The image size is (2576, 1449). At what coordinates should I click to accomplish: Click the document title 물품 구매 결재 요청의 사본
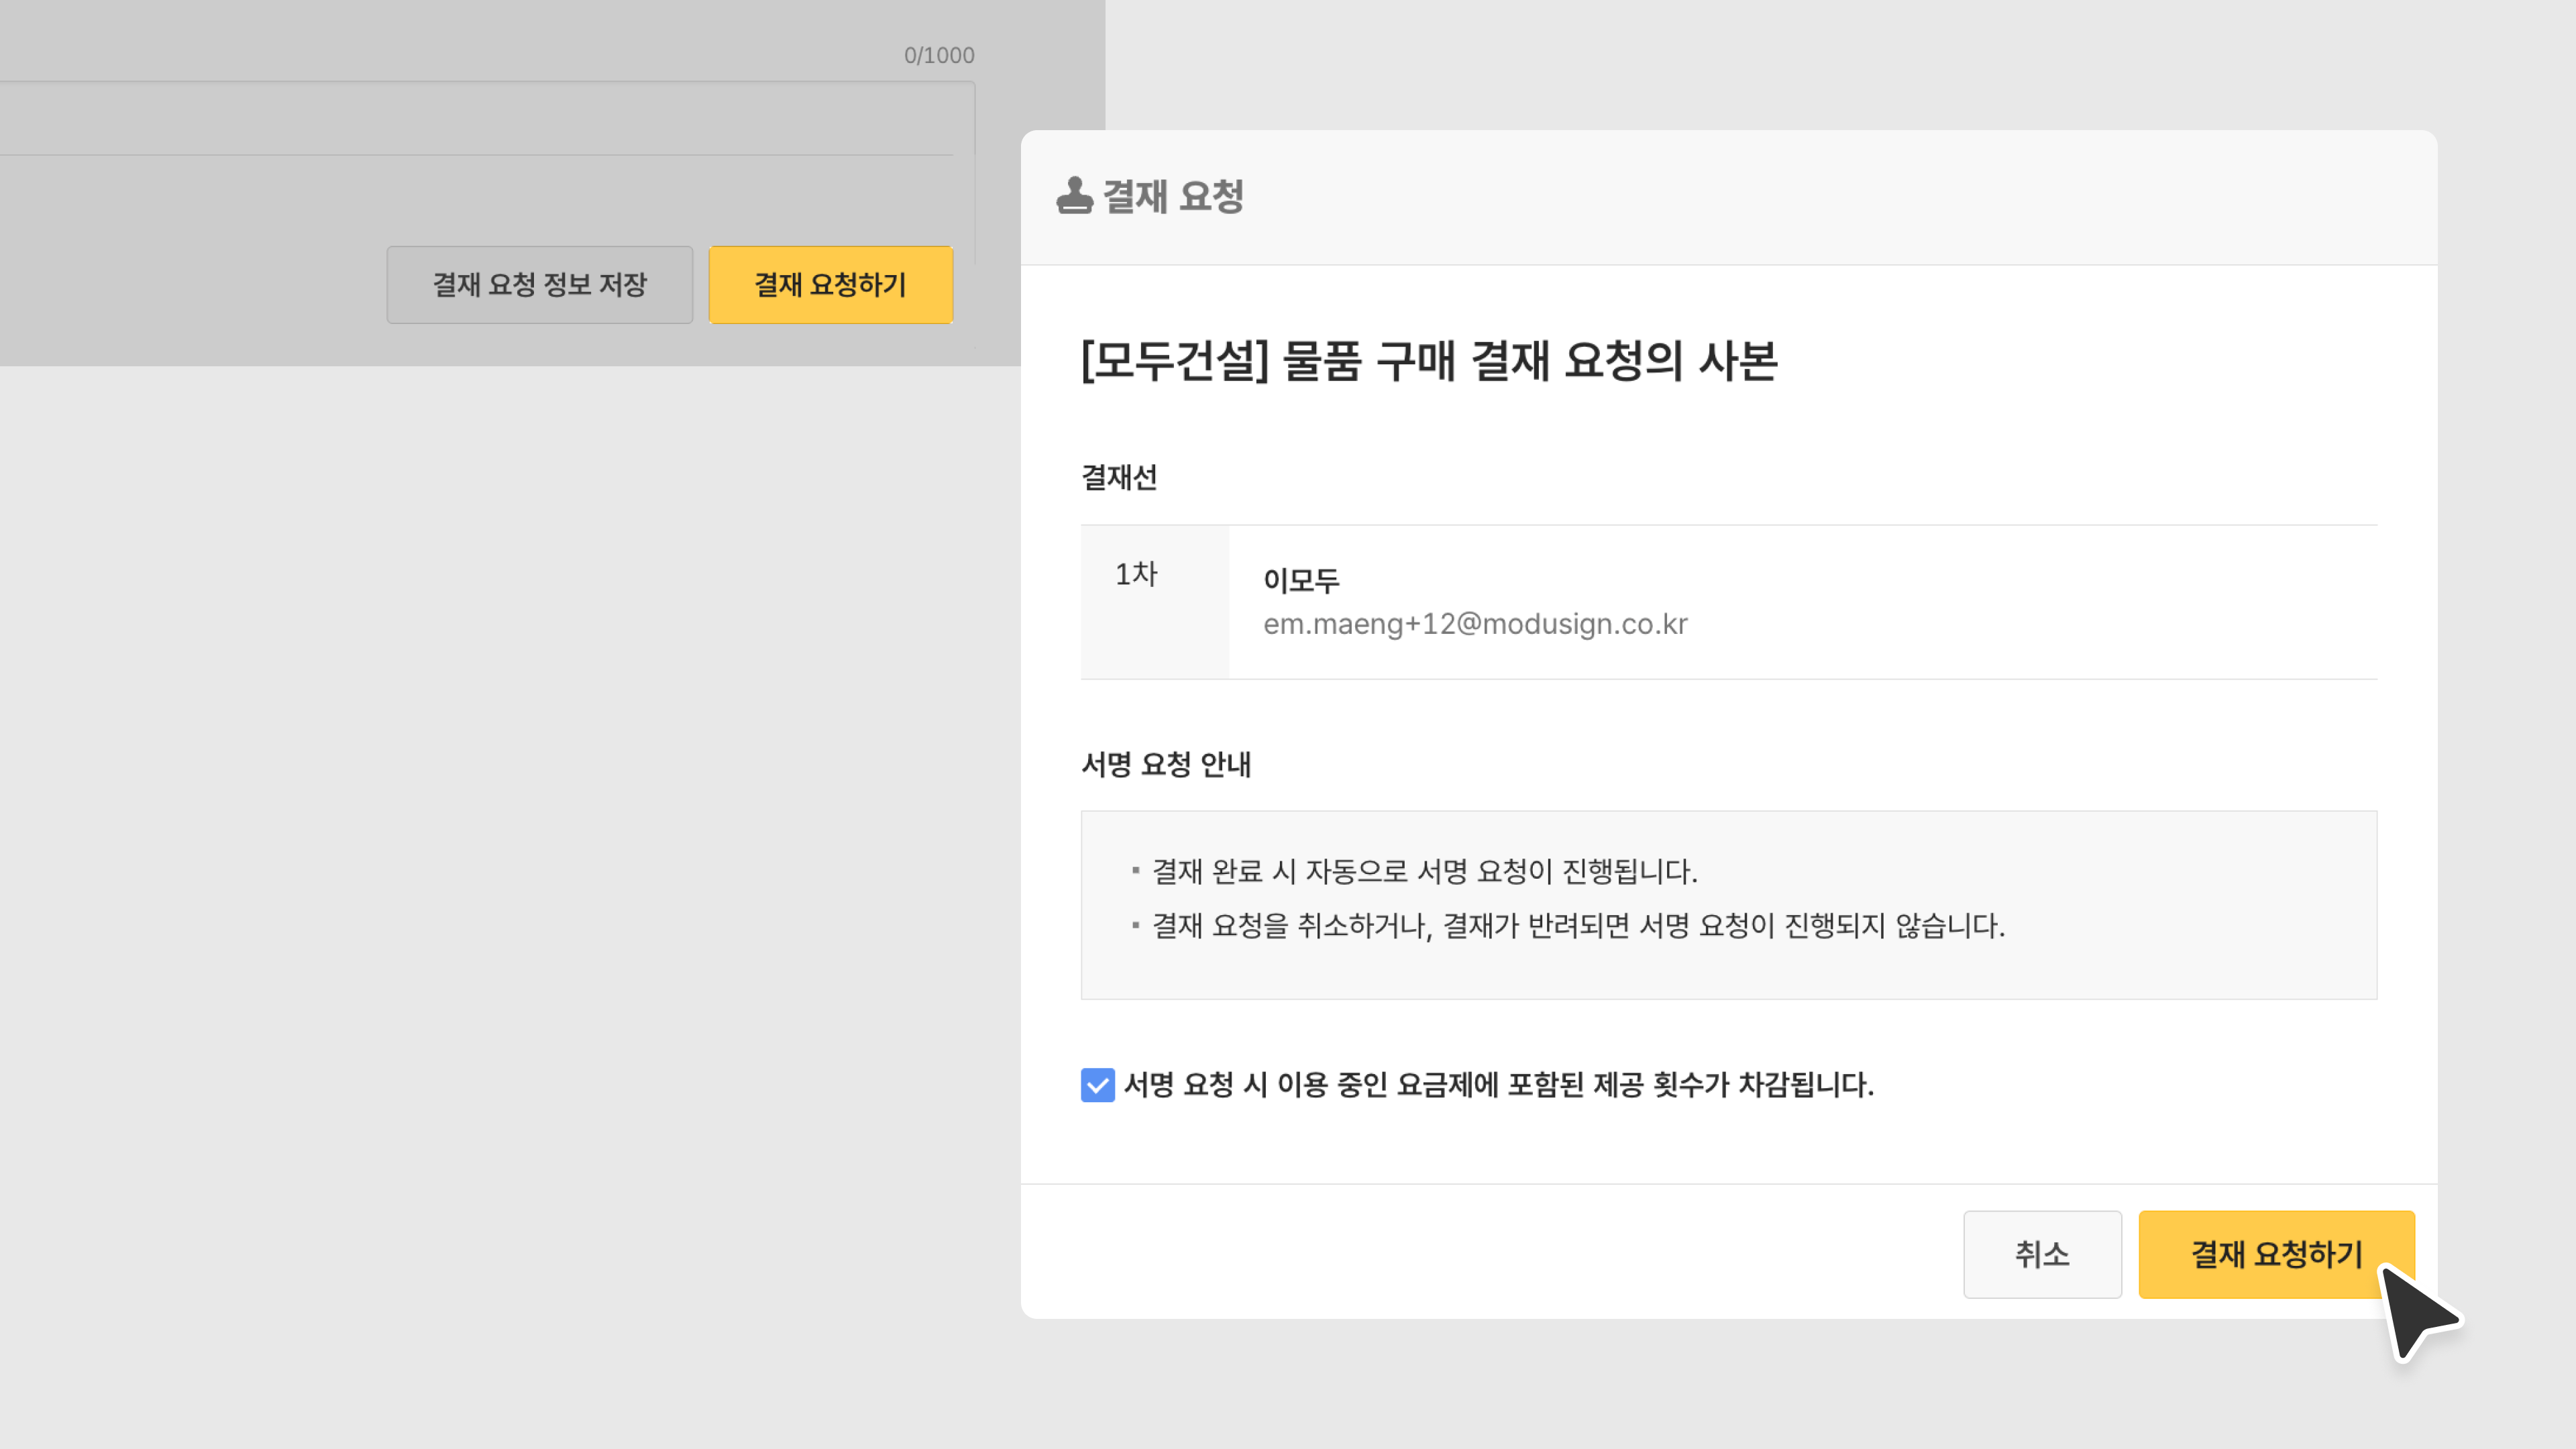coord(1429,360)
